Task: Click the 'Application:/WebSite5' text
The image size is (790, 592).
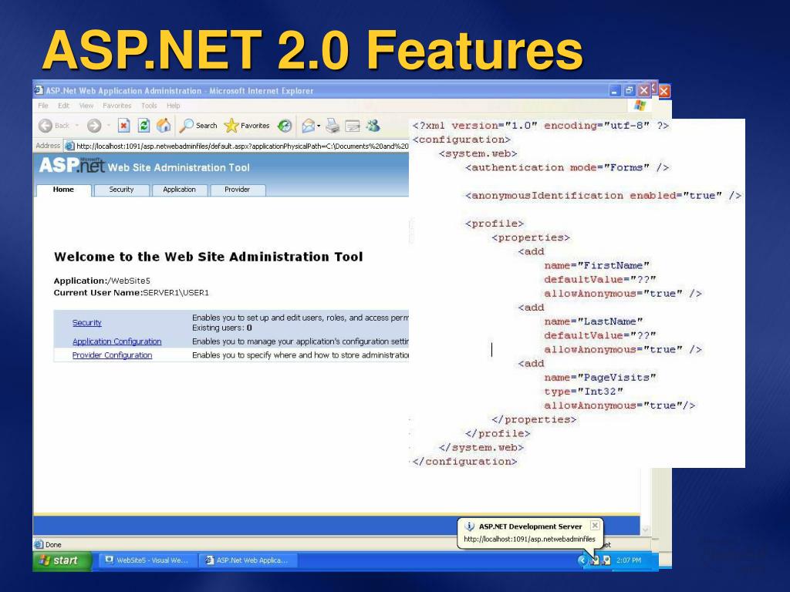Action: click(x=102, y=281)
